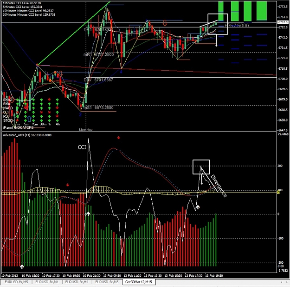Select the Divergence text annotation

(219, 186)
